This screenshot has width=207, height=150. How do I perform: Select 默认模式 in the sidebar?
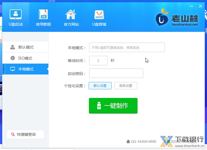(x=25, y=47)
